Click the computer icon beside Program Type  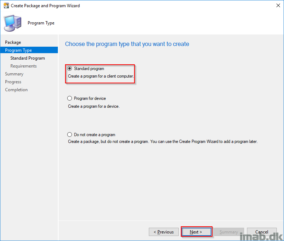pyautogui.click(x=13, y=23)
